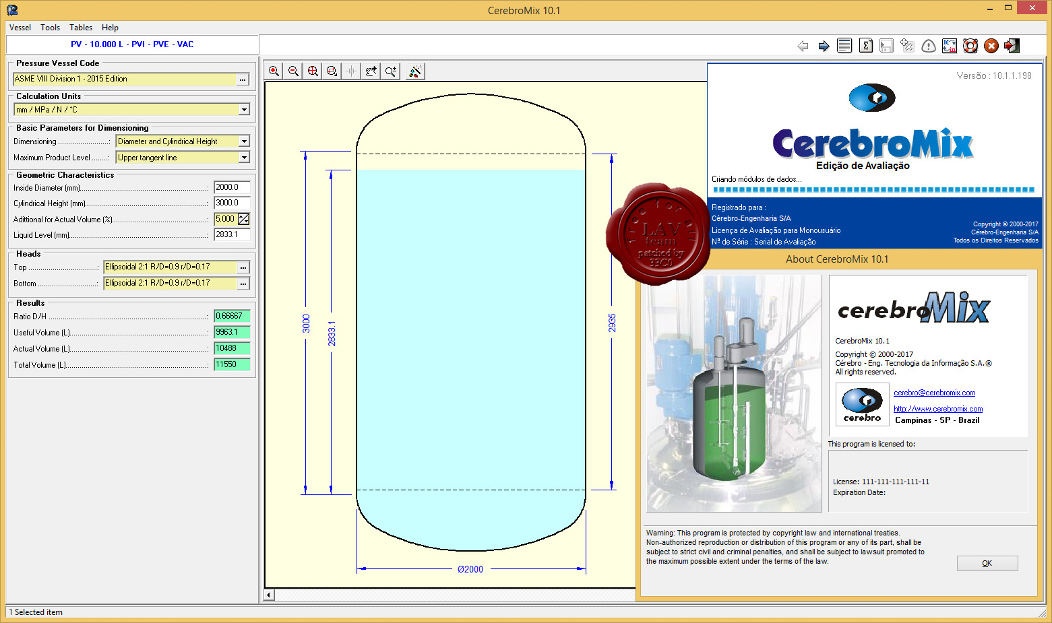Expand the Dimensioning dropdown

(244, 141)
